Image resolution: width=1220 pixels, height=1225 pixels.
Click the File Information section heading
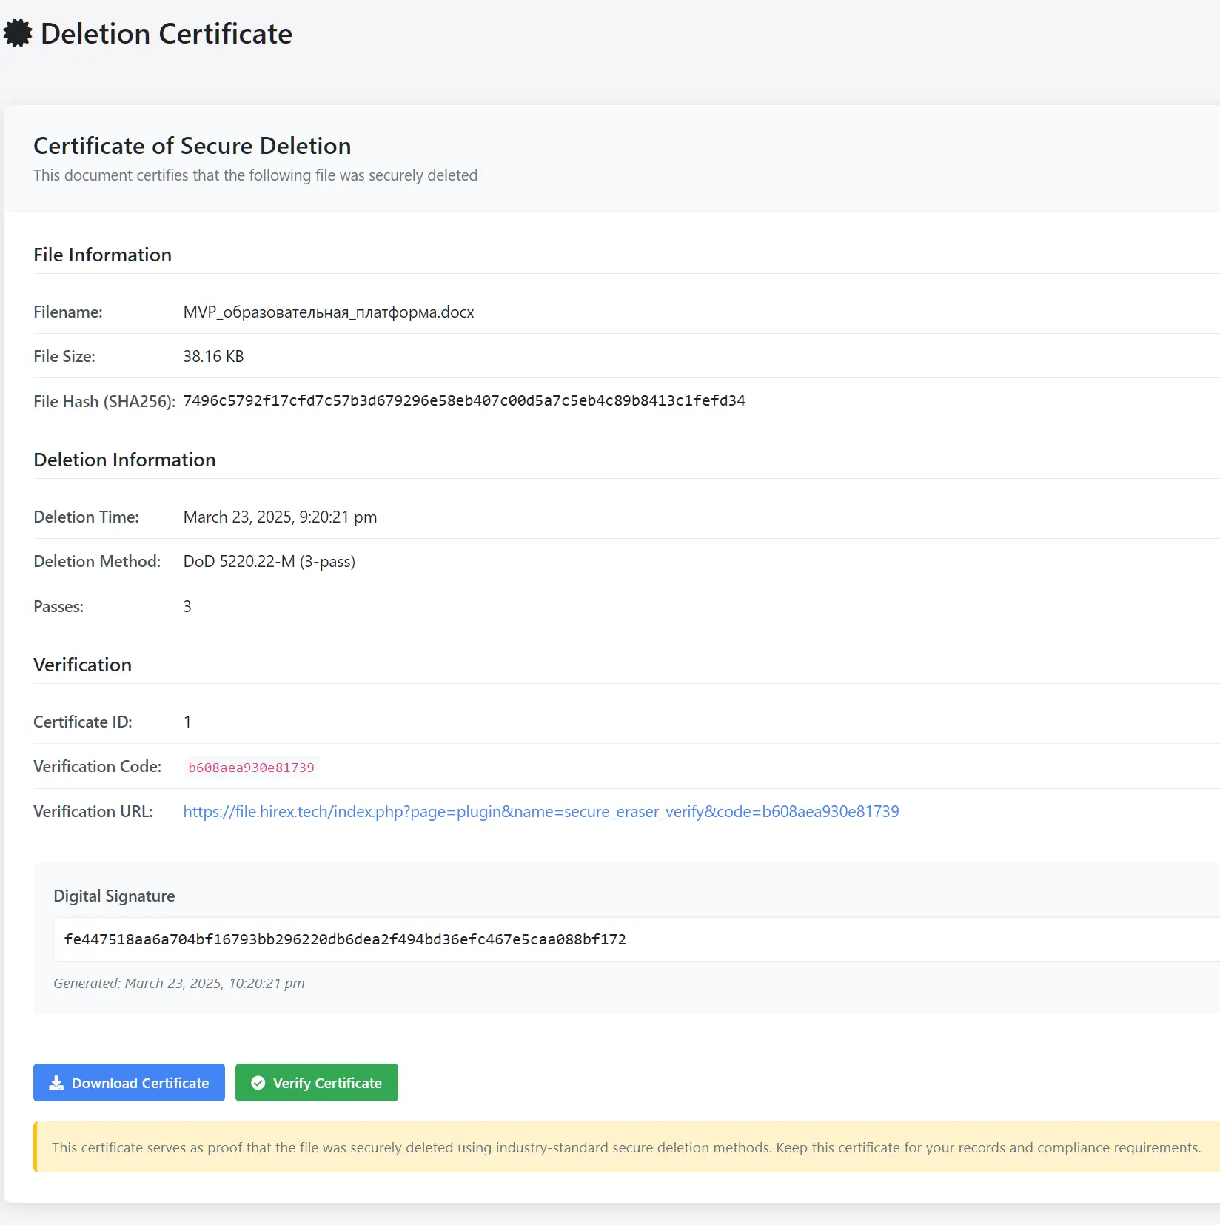pos(102,255)
